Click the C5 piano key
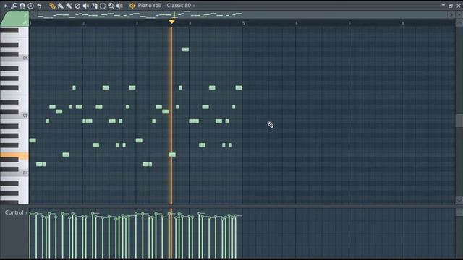This screenshot has width=463, height=260. tap(14, 116)
